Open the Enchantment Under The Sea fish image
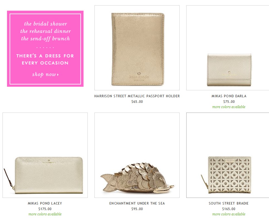The image size is (269, 219). [137, 155]
